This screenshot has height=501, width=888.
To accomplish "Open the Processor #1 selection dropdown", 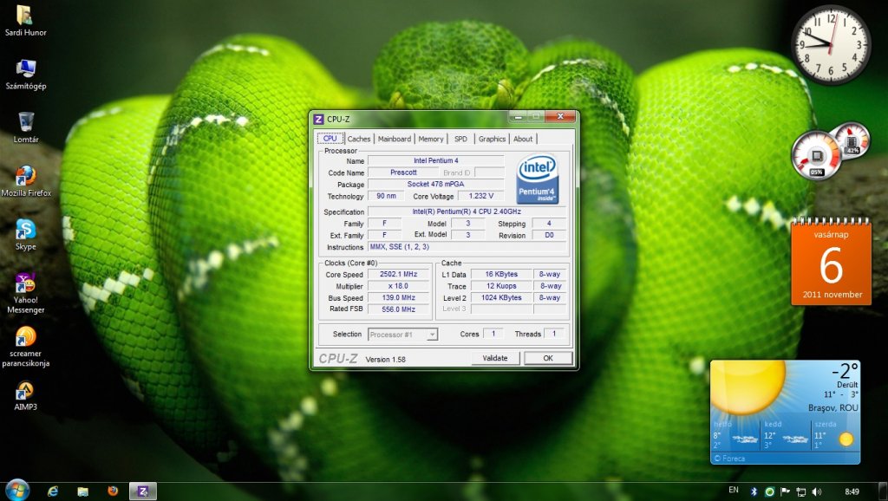I will click(402, 335).
